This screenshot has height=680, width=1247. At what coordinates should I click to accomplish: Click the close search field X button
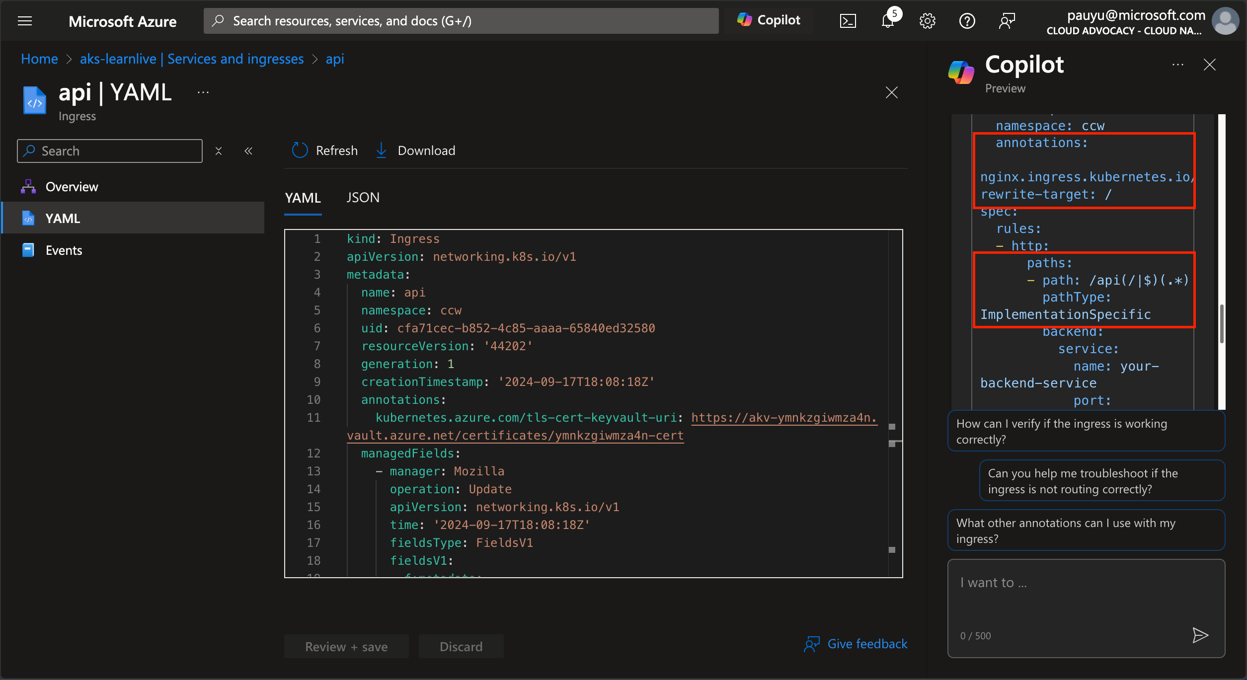pos(218,151)
